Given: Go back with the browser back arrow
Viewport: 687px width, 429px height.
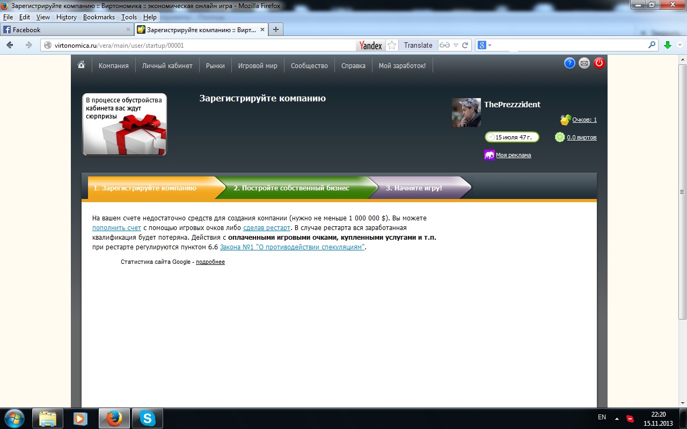Looking at the screenshot, I should 10,46.
